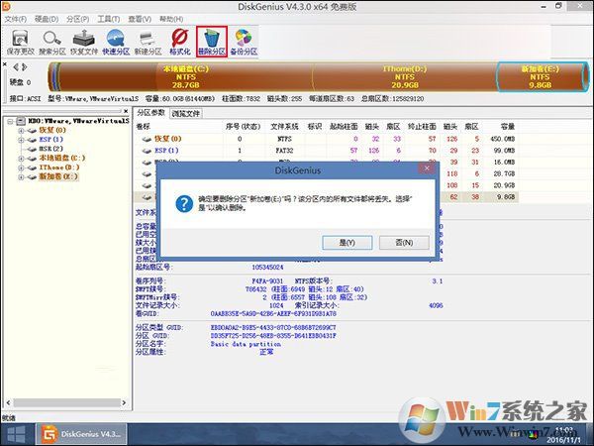
Task: Click the previous disk arrow above 硬盘 0
Action: [7, 67]
